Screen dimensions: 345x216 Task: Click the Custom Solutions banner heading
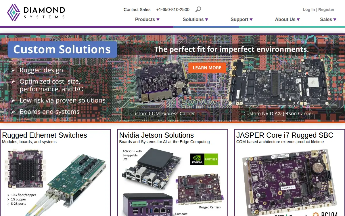[x=62, y=49]
